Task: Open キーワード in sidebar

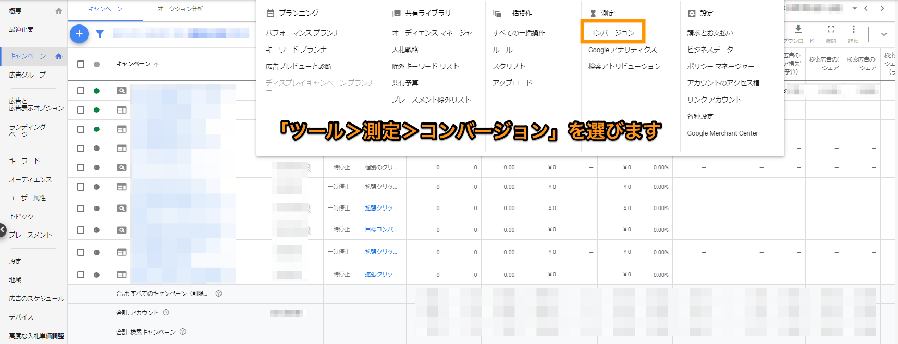Action: [x=24, y=161]
